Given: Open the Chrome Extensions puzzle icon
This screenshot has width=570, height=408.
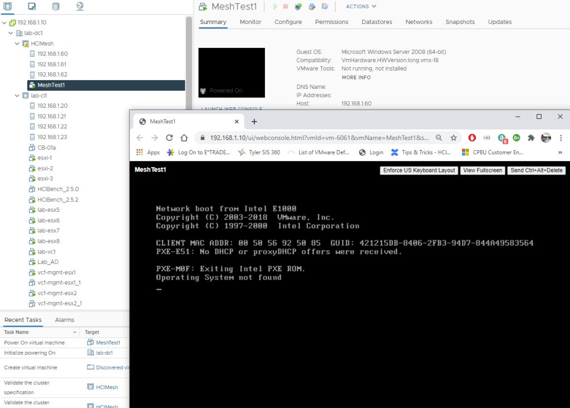Looking at the screenshot, I should click(531, 138).
